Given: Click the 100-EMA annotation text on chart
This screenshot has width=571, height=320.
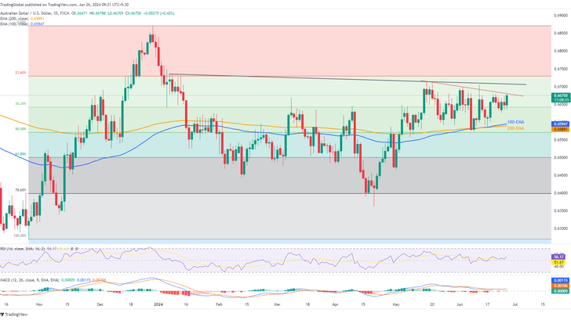Looking at the screenshot, I should (515, 122).
